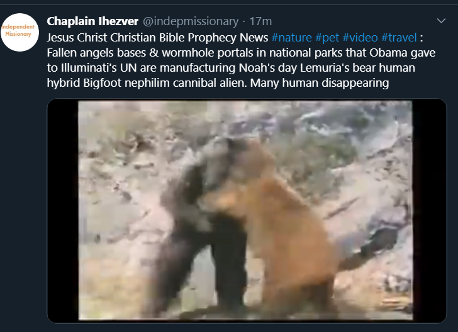
Task: Open the #video hashtag
Action: [x=360, y=37]
